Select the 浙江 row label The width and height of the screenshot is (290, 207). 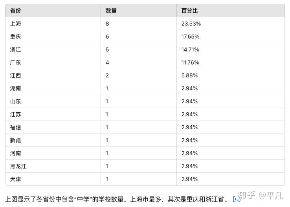click(16, 49)
